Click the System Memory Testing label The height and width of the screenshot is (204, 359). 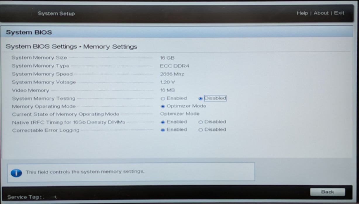pyautogui.click(x=44, y=99)
